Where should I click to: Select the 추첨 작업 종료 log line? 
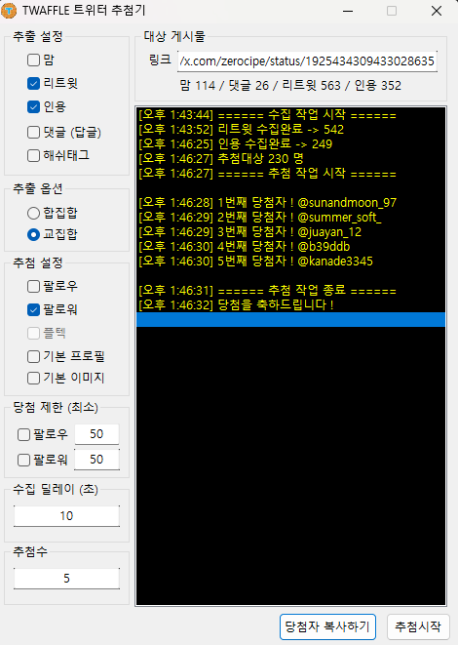point(290,291)
